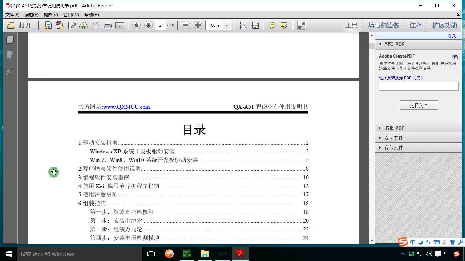Click the page number input field
The width and height of the screenshot is (465, 261).
161,25
